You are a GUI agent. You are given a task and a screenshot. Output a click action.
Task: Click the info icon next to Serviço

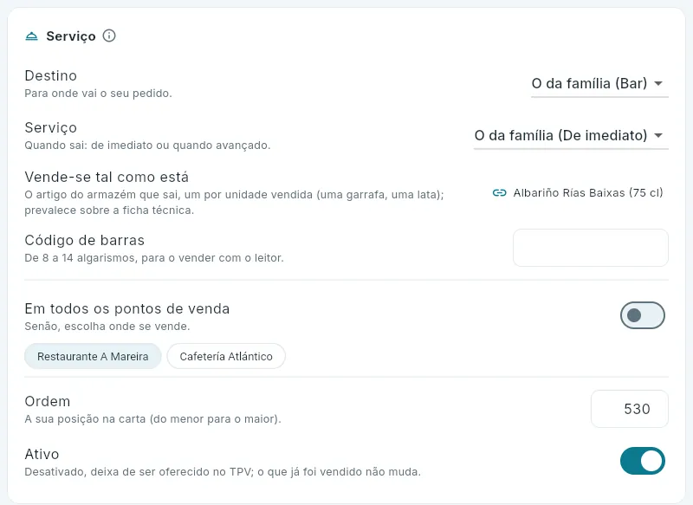coord(109,36)
